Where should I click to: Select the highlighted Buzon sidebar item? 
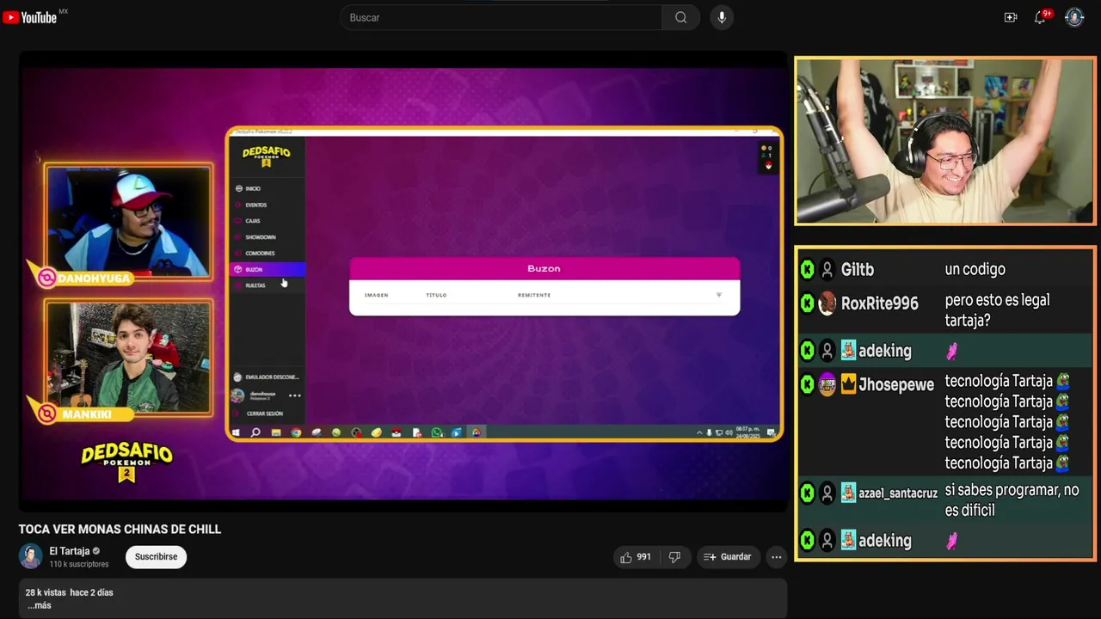[268, 269]
